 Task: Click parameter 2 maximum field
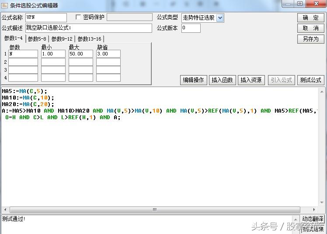(81, 62)
